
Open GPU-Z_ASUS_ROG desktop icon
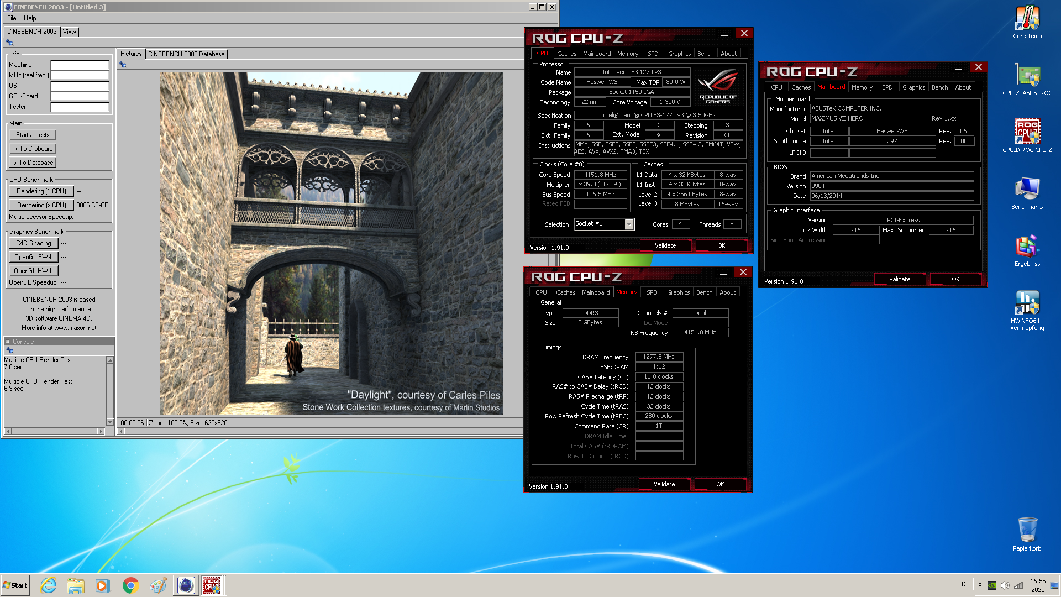click(x=1027, y=79)
